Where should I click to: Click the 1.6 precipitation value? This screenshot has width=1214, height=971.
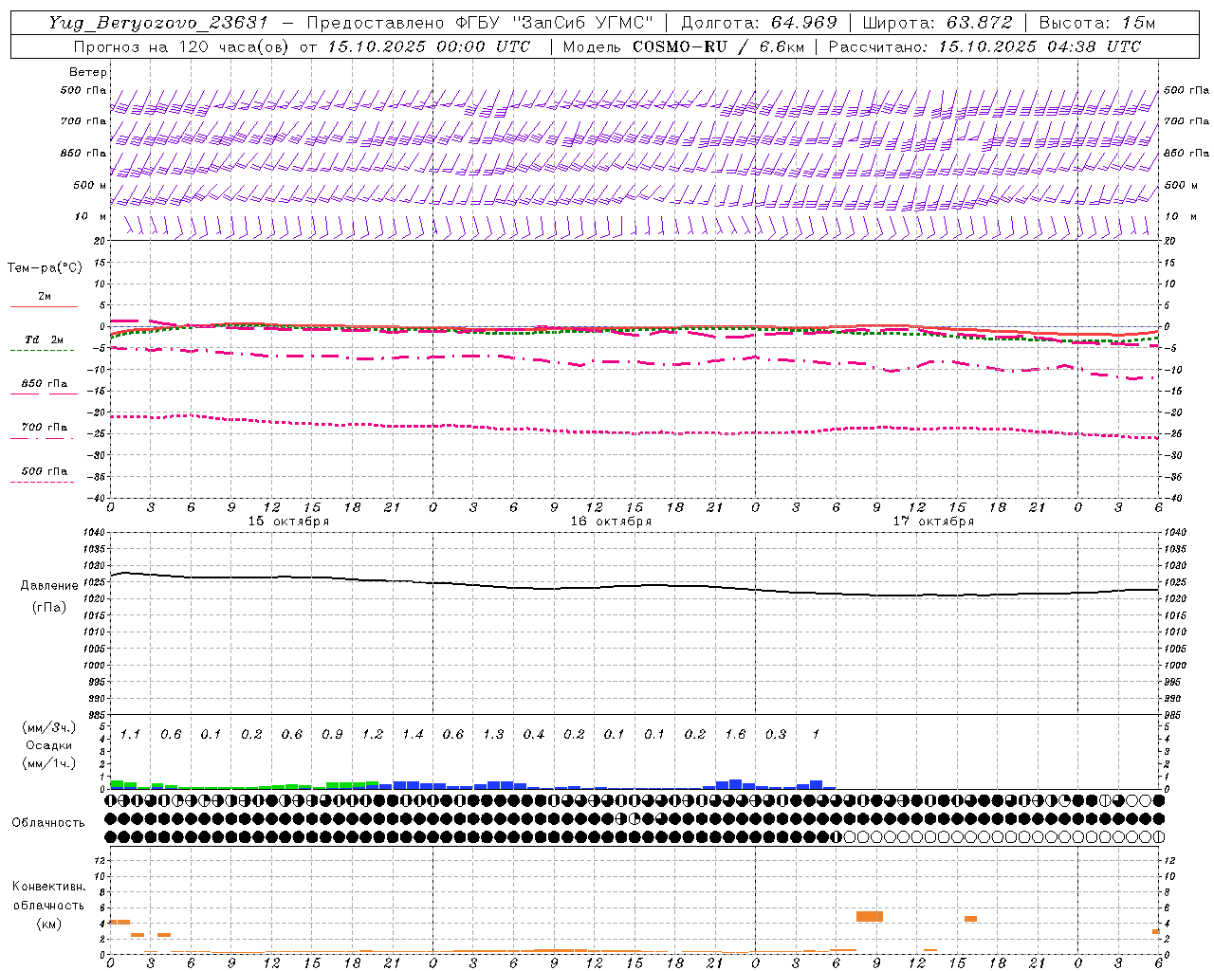(735, 735)
